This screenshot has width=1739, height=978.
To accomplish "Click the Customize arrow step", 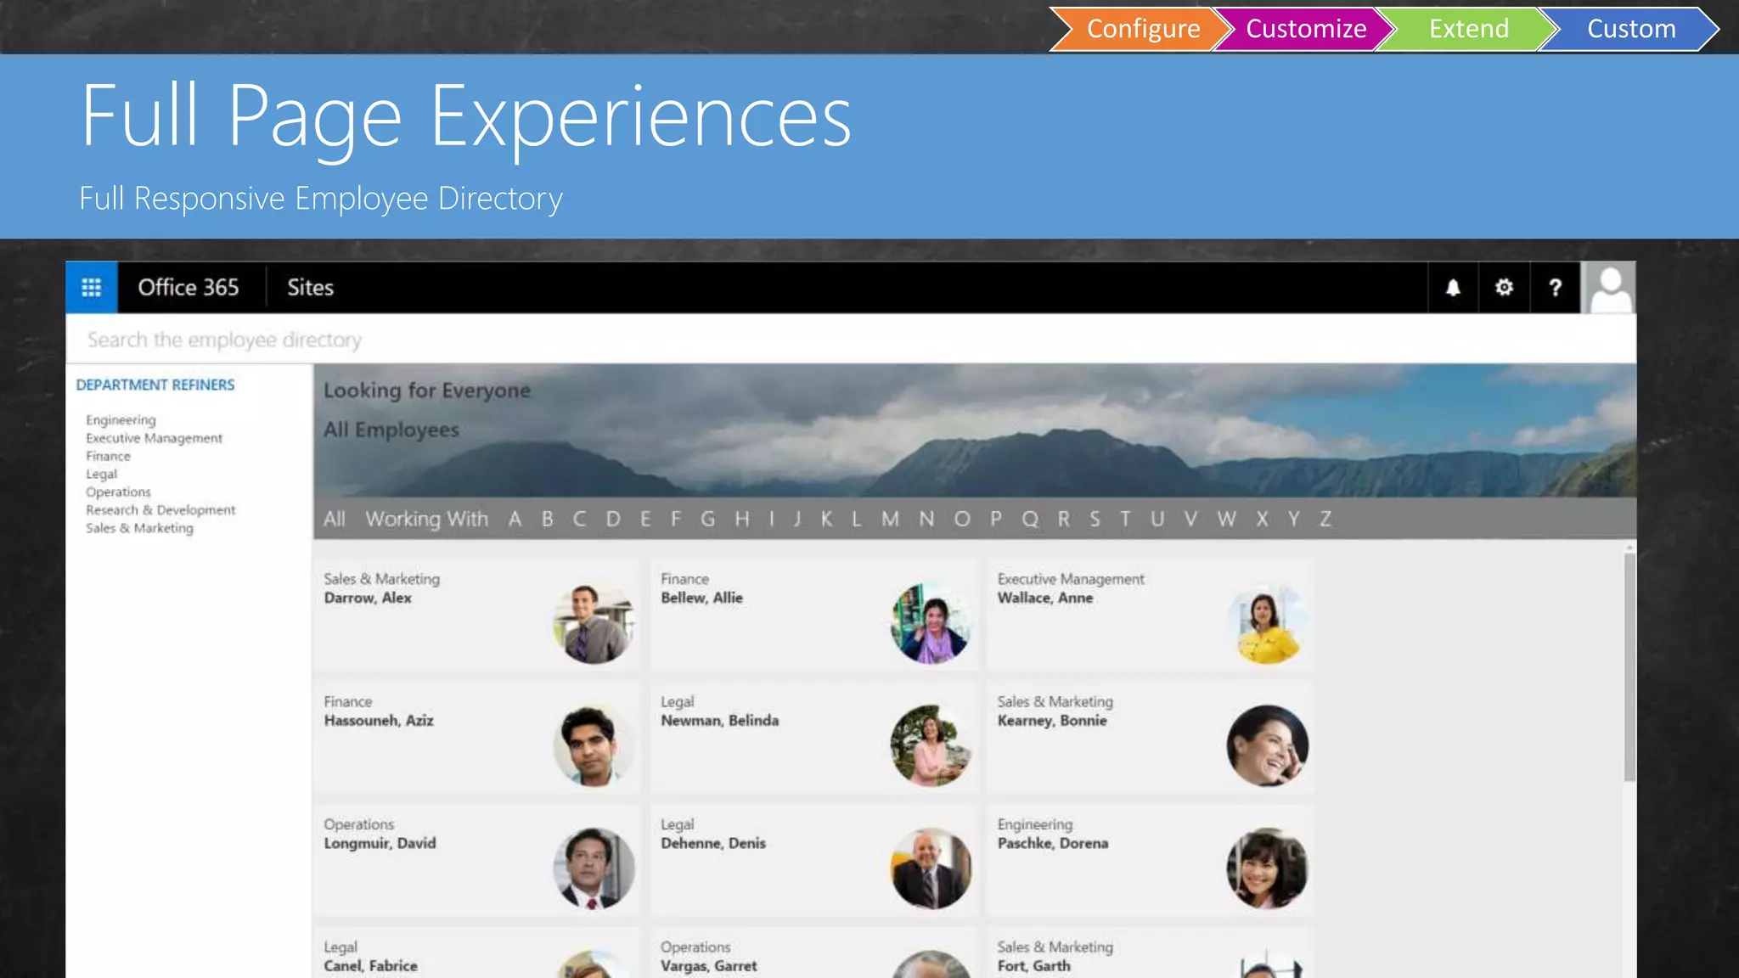I will [1304, 29].
